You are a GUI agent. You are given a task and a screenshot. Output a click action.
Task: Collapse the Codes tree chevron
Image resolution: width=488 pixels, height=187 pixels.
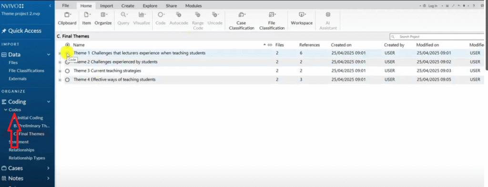pos(6,109)
